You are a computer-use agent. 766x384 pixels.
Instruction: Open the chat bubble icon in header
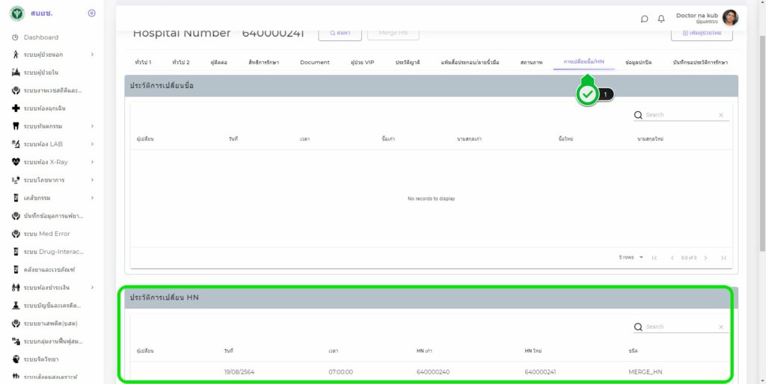645,19
